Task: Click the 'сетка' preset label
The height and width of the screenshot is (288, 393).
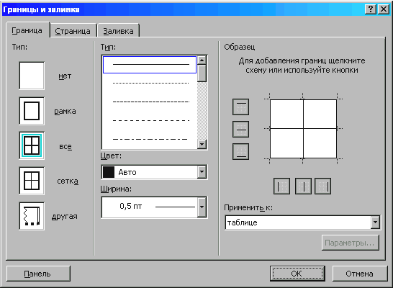Action: click(68, 181)
